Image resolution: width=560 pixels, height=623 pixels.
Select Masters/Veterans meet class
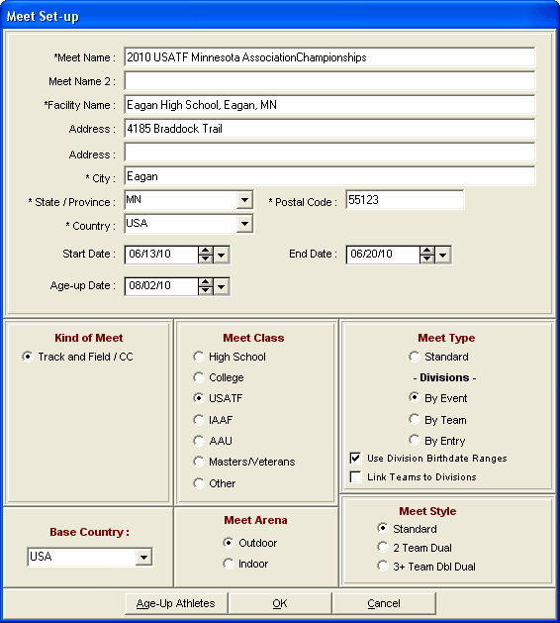point(199,462)
